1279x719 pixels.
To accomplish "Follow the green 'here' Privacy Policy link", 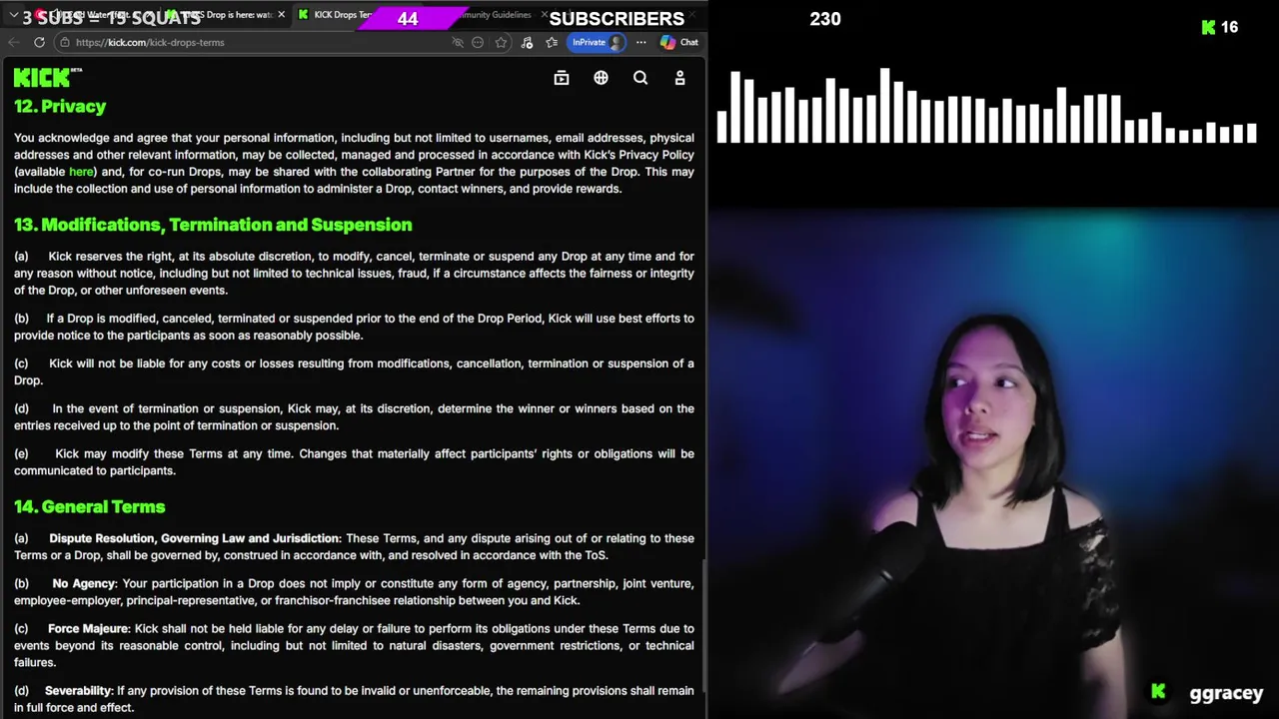I will pyautogui.click(x=81, y=172).
